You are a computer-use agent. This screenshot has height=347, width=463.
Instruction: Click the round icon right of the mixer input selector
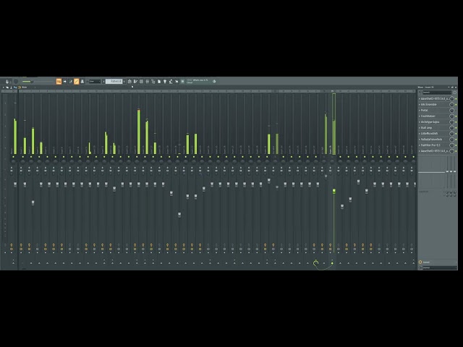pyautogui.click(x=455, y=93)
